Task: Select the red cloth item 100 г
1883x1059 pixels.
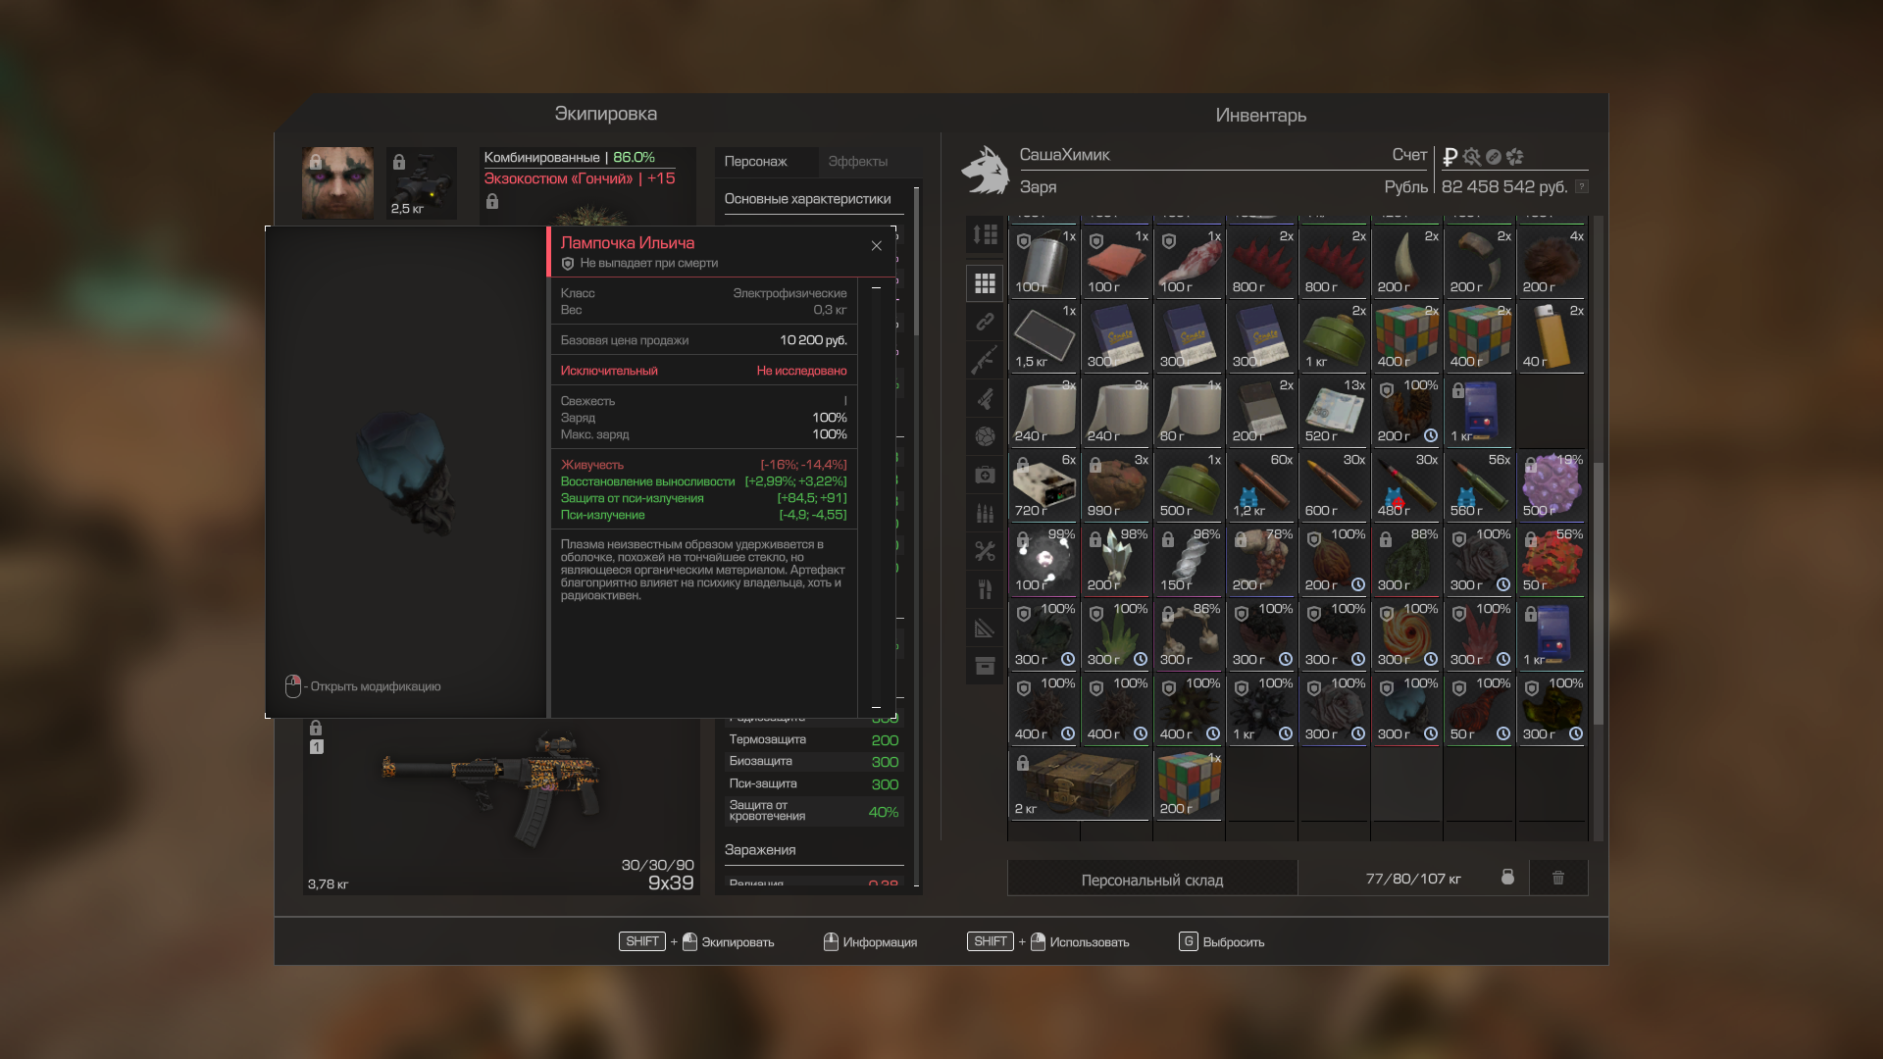Action: [1117, 262]
